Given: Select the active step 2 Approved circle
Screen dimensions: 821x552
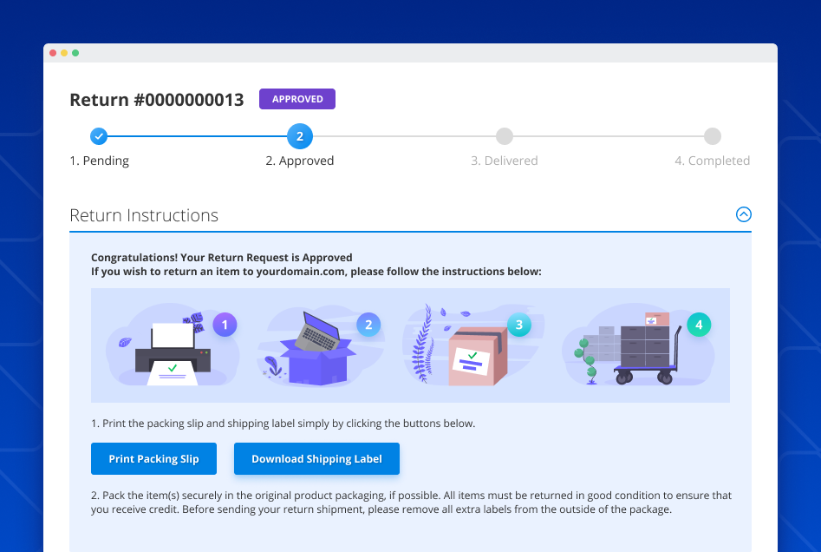Looking at the screenshot, I should point(299,136).
